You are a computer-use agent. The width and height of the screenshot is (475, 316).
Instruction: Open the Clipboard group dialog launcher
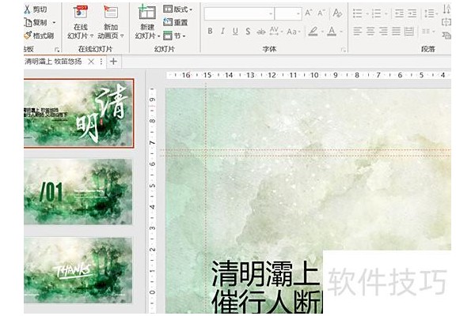click(x=57, y=50)
